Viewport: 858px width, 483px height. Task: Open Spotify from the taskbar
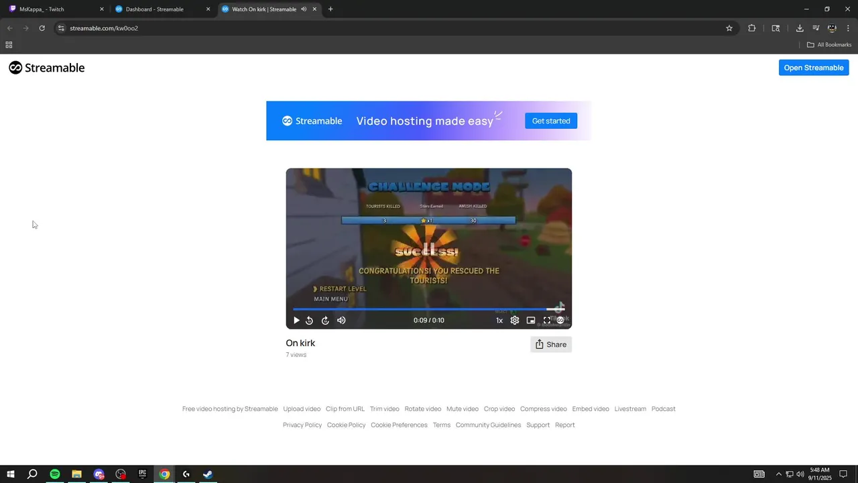click(55, 474)
